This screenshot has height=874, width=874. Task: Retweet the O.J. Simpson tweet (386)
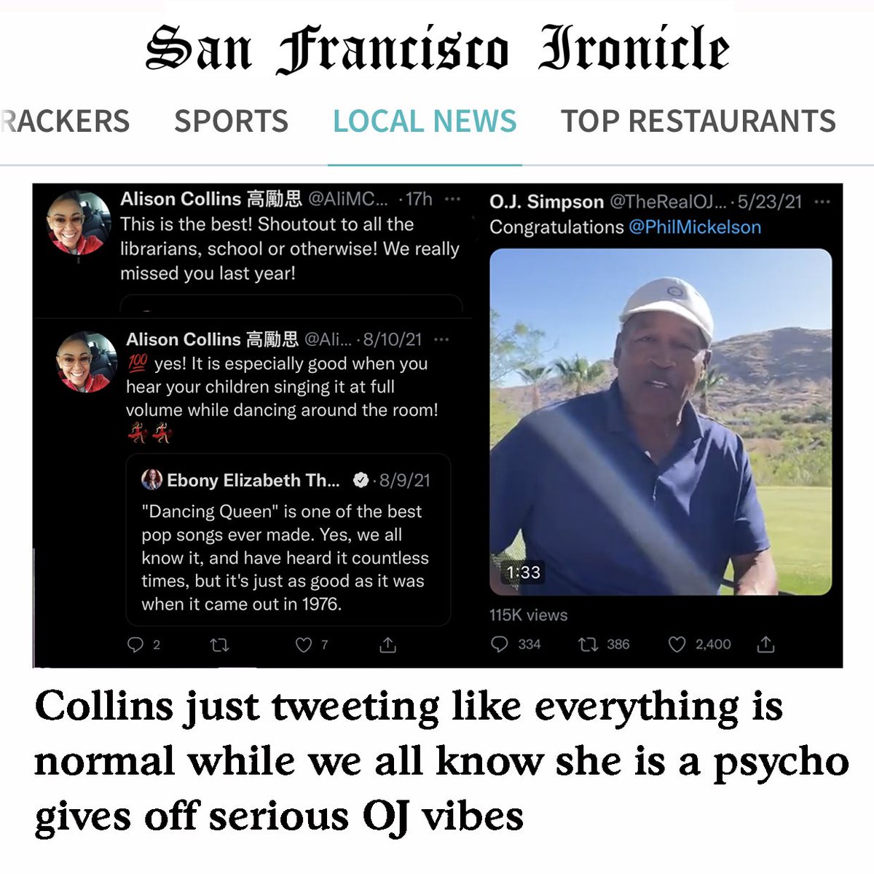point(588,644)
